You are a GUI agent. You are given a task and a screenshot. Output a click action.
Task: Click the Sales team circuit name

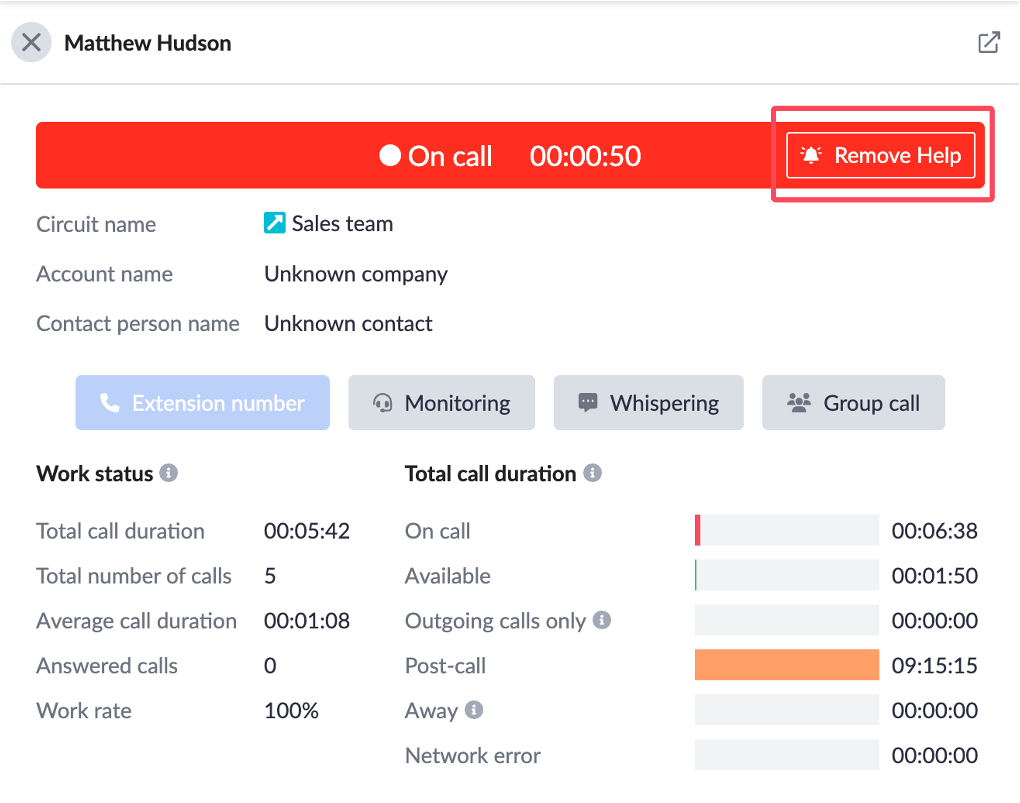click(x=342, y=224)
